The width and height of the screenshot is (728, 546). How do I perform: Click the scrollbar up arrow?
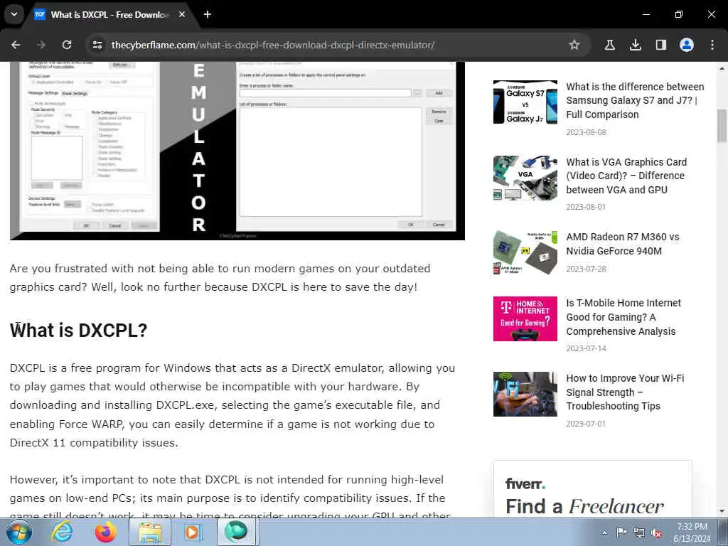[722, 68]
